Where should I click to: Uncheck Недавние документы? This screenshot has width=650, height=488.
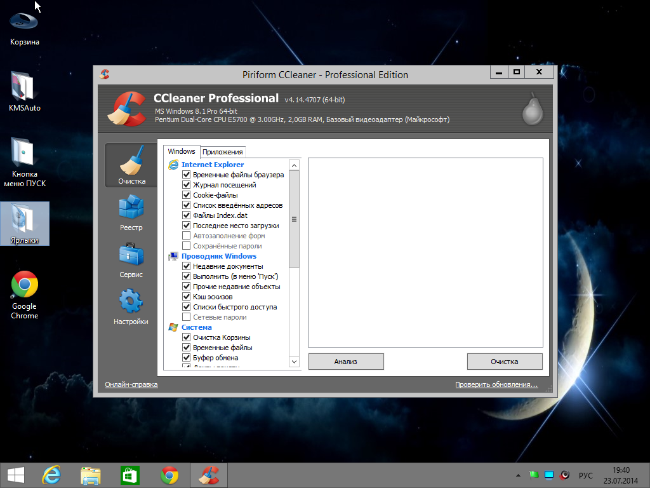click(187, 266)
